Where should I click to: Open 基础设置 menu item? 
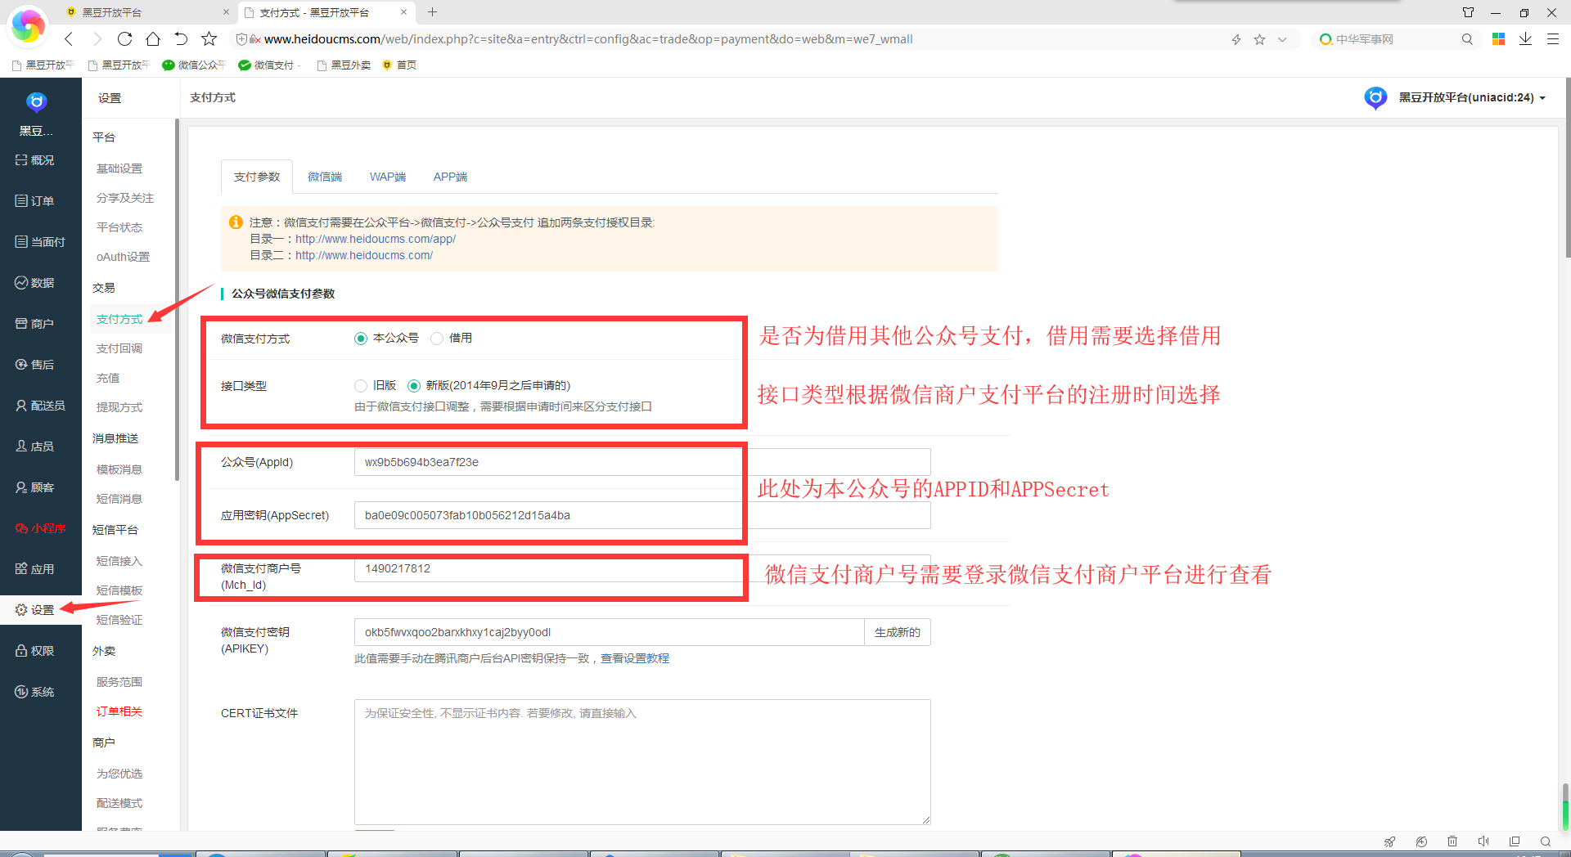pos(119,168)
